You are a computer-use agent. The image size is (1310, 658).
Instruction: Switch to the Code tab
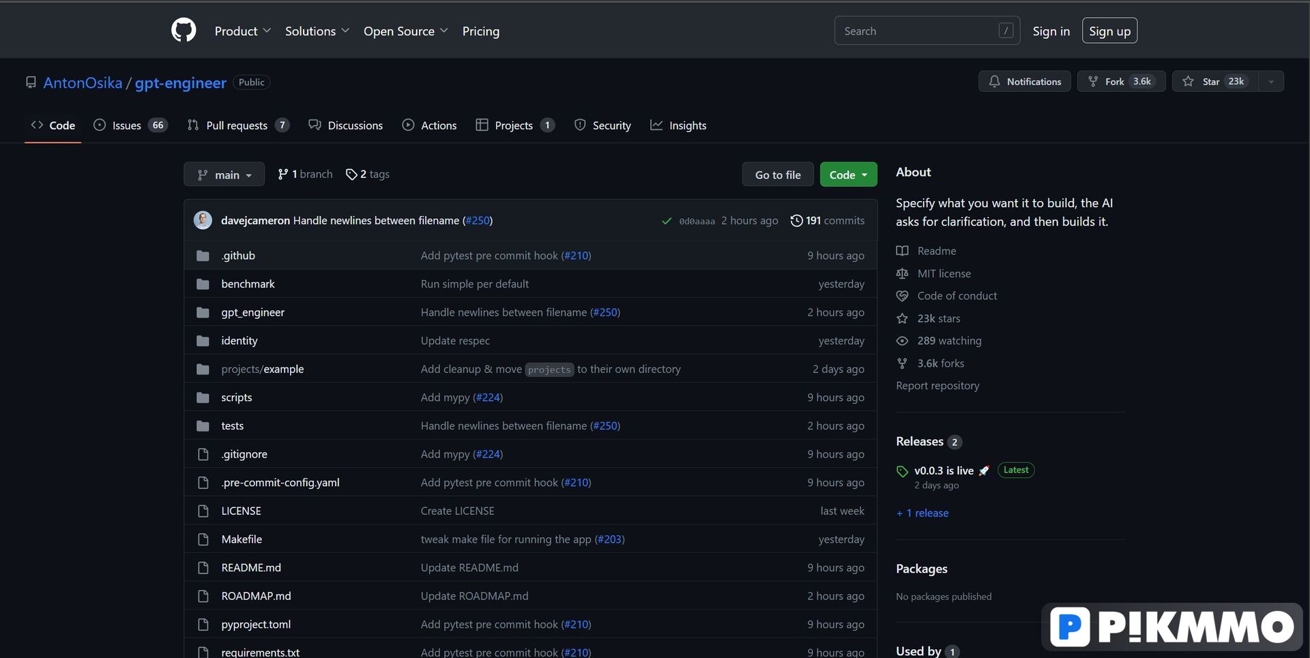53,125
